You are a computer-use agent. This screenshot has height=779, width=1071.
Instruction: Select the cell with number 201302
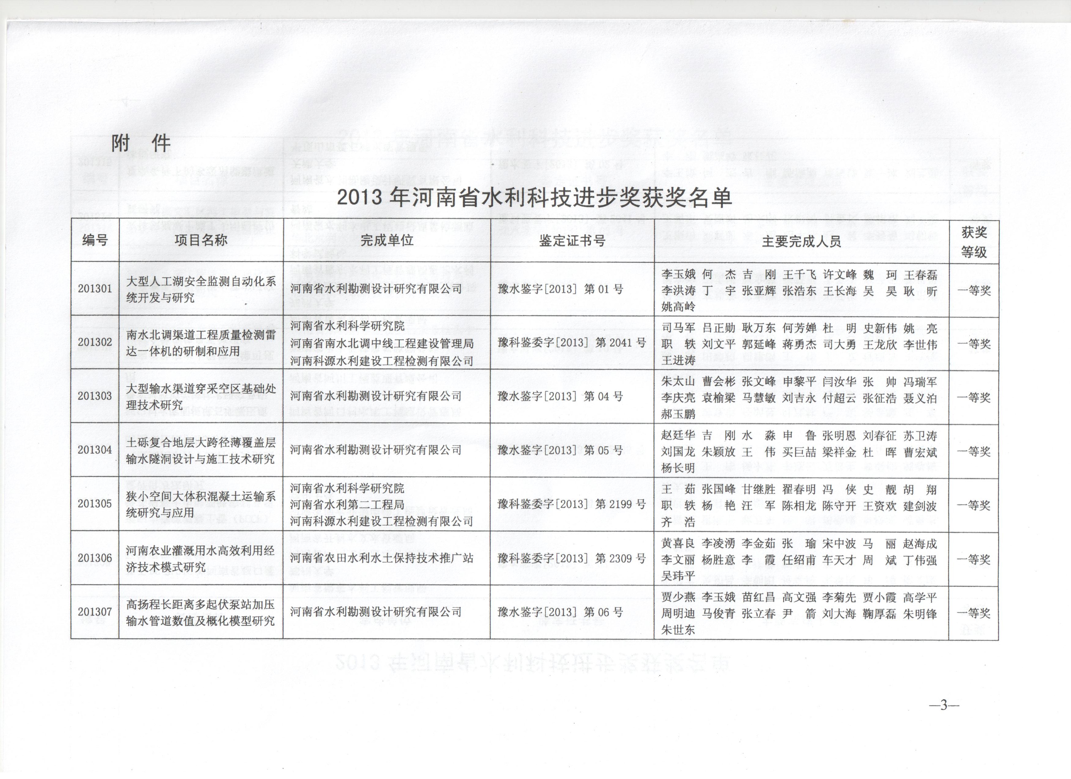(x=95, y=342)
